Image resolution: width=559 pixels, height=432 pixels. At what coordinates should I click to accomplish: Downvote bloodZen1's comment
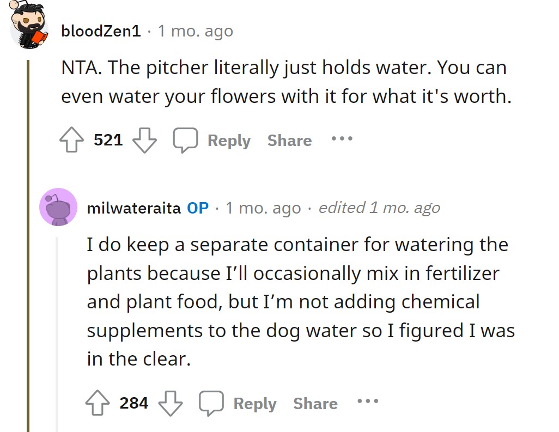coord(144,140)
